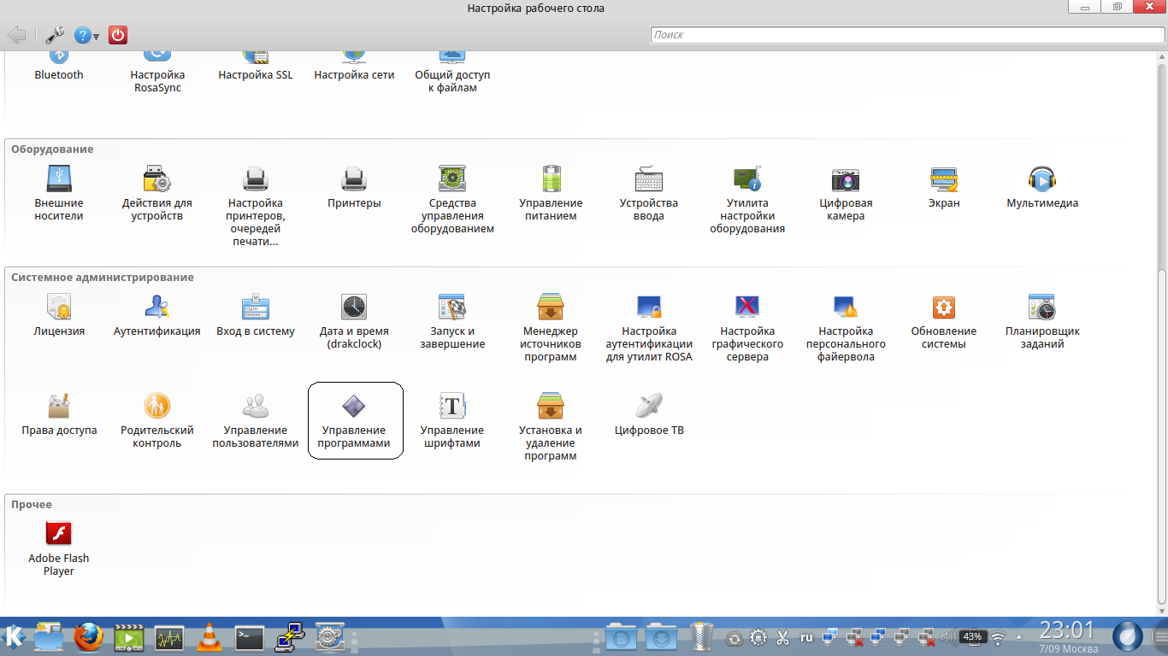Image resolution: width=1168 pixels, height=656 pixels.
Task: Launch Firefox from the taskbar
Action: (88, 637)
